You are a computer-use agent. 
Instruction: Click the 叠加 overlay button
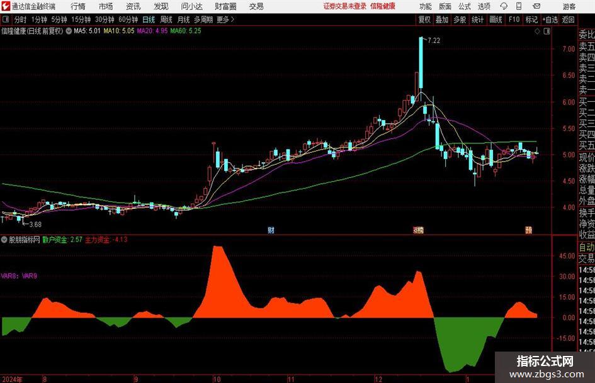click(442, 19)
